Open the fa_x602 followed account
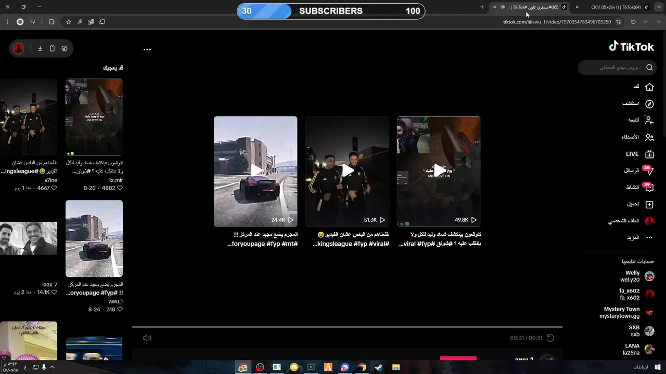This screenshot has width=666, height=374. [636, 295]
